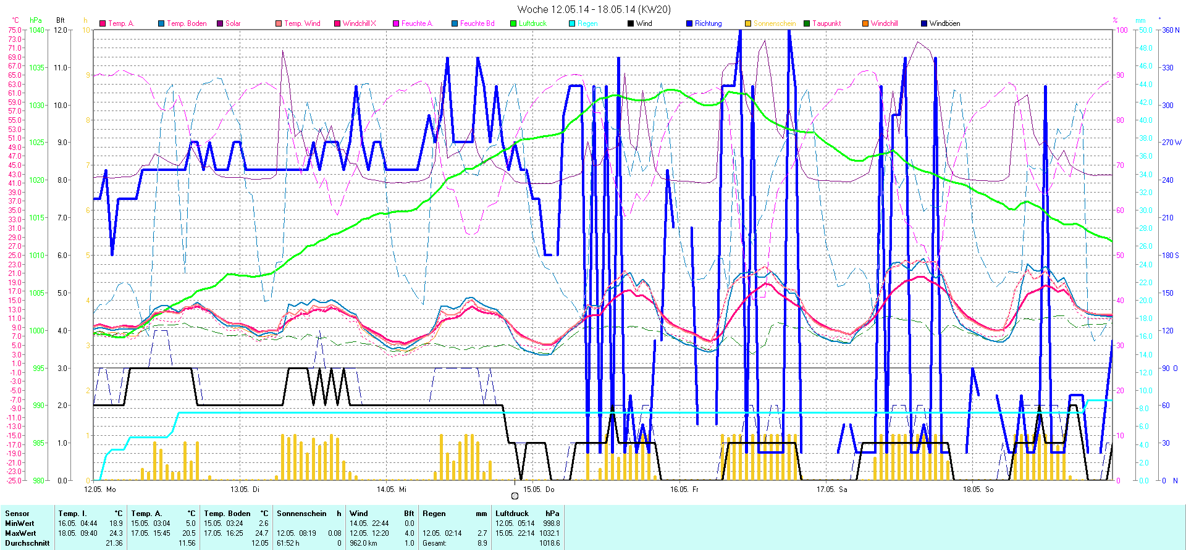This screenshot has width=1186, height=550.
Task: Click the chart title Woche 12.05.14 - 18.05.14
Action: click(593, 9)
